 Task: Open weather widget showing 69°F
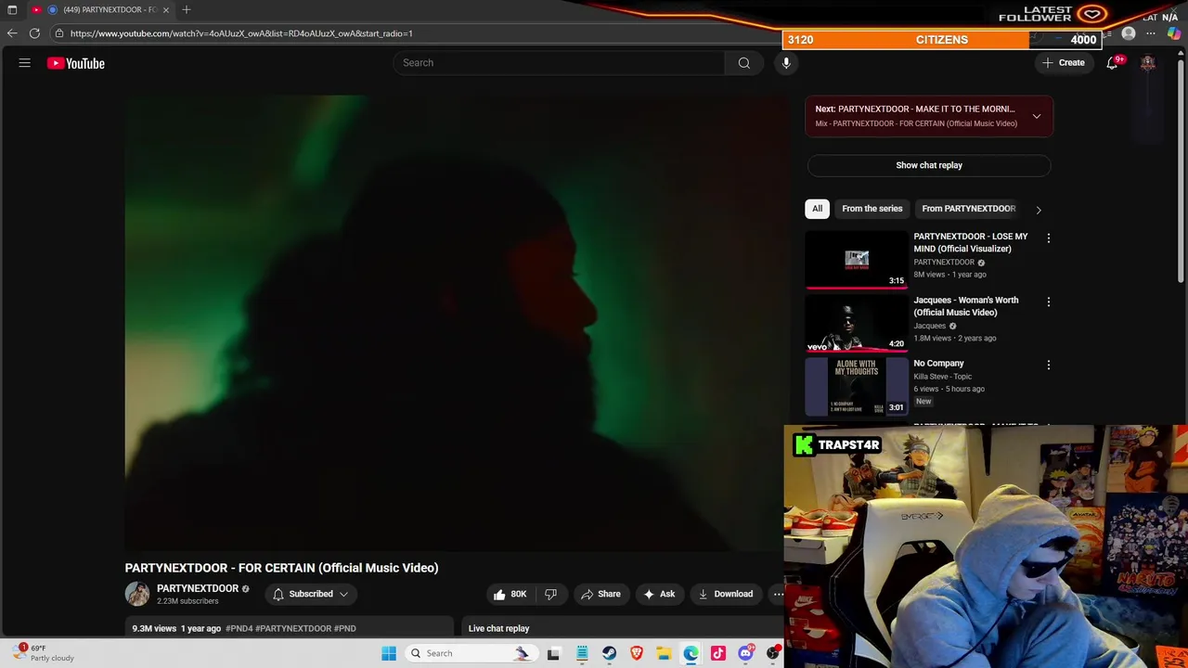45,653
